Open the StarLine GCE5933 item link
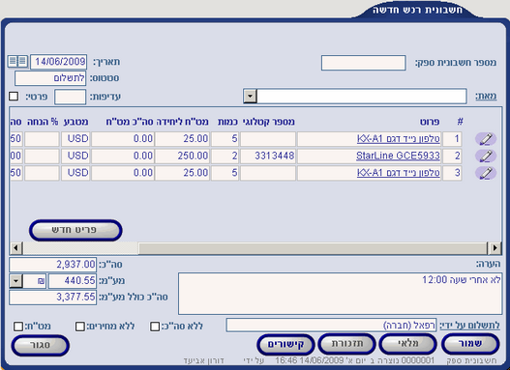The width and height of the screenshot is (510, 370). tap(398, 156)
